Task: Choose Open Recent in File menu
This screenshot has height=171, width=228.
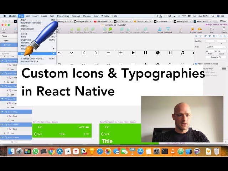Action: (28, 29)
